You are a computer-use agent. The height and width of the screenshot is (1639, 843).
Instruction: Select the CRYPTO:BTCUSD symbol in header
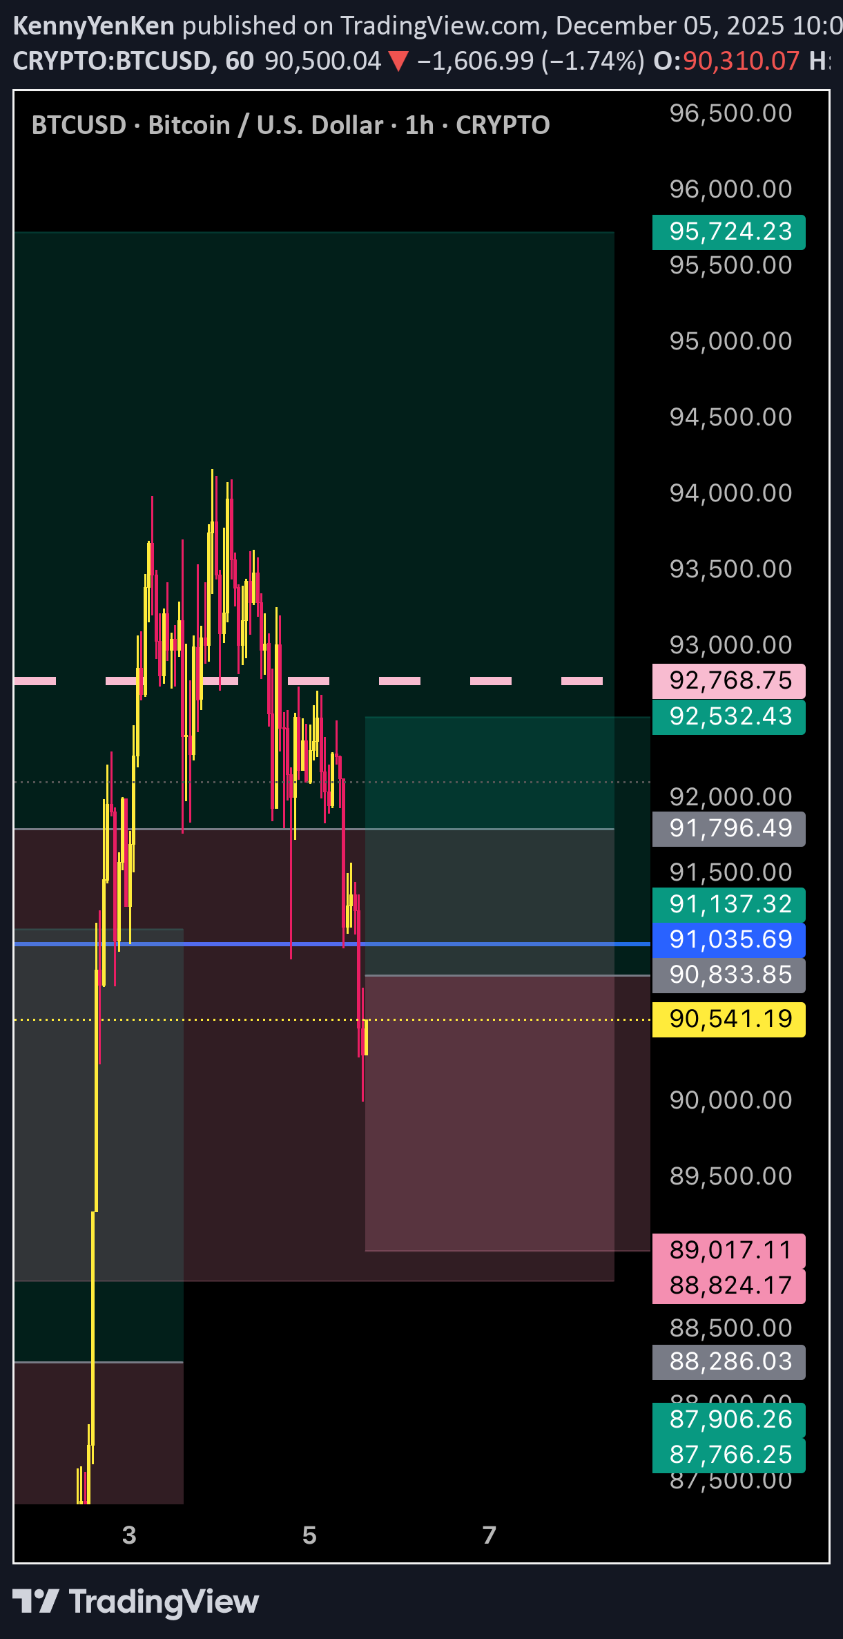[112, 61]
